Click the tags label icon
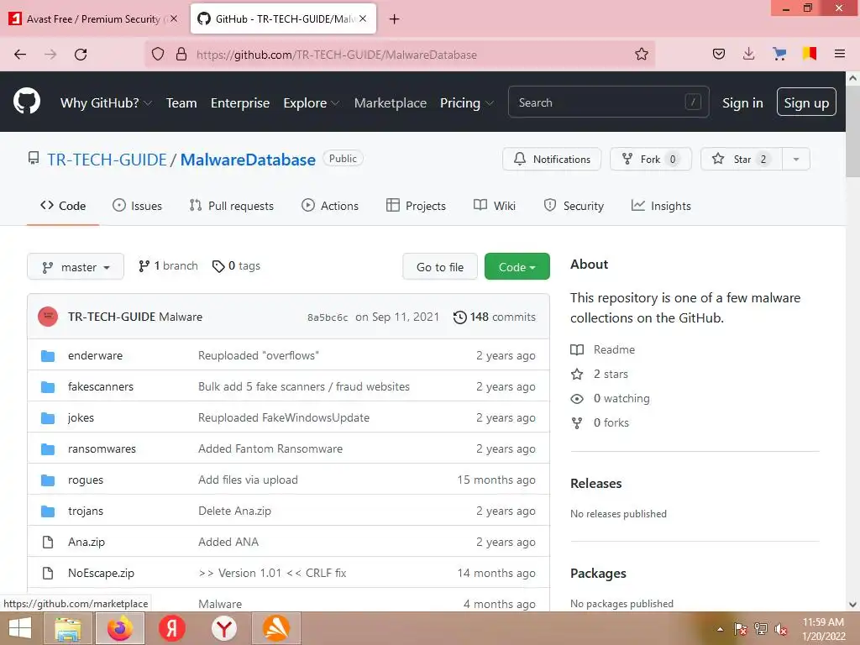Viewport: 860px width, 645px height. coord(218,266)
